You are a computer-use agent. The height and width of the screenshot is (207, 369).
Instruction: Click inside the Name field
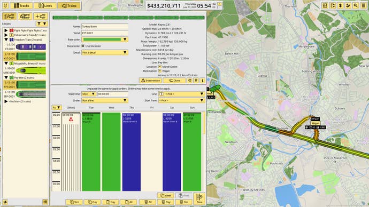(105, 27)
